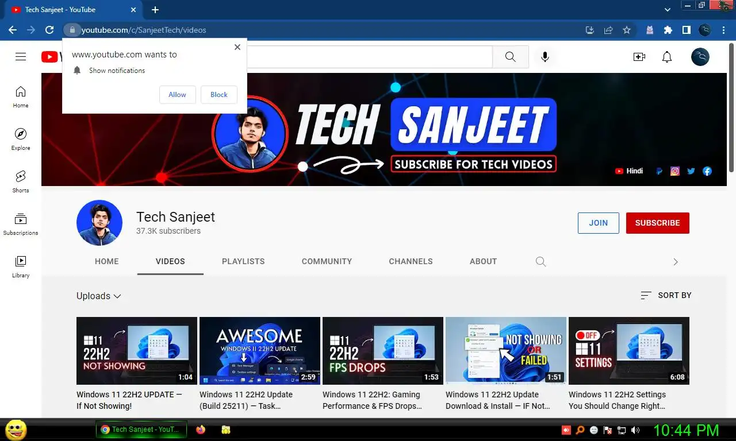Open the SORT BY menu
The image size is (736, 441).
point(666,295)
